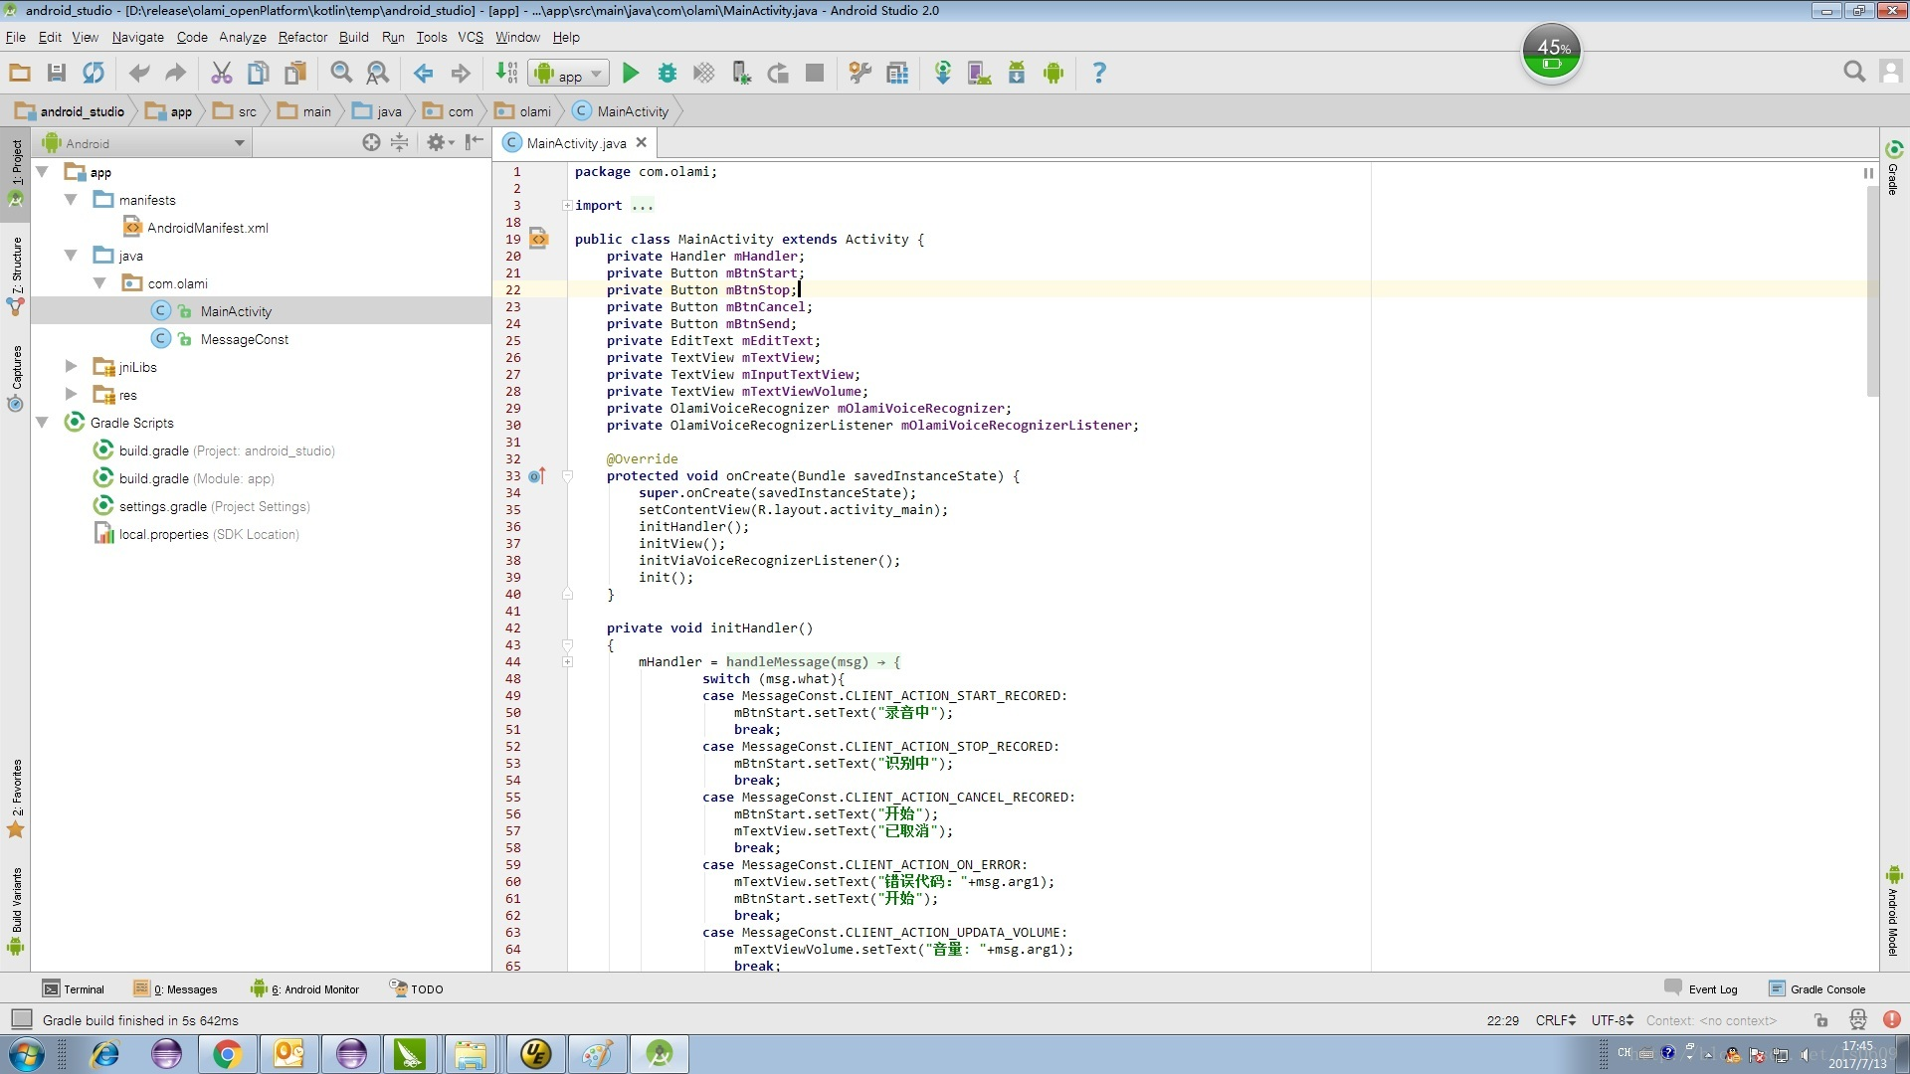Open Project Structure toolbar icon
This screenshot has height=1074, width=1910.
(897, 73)
